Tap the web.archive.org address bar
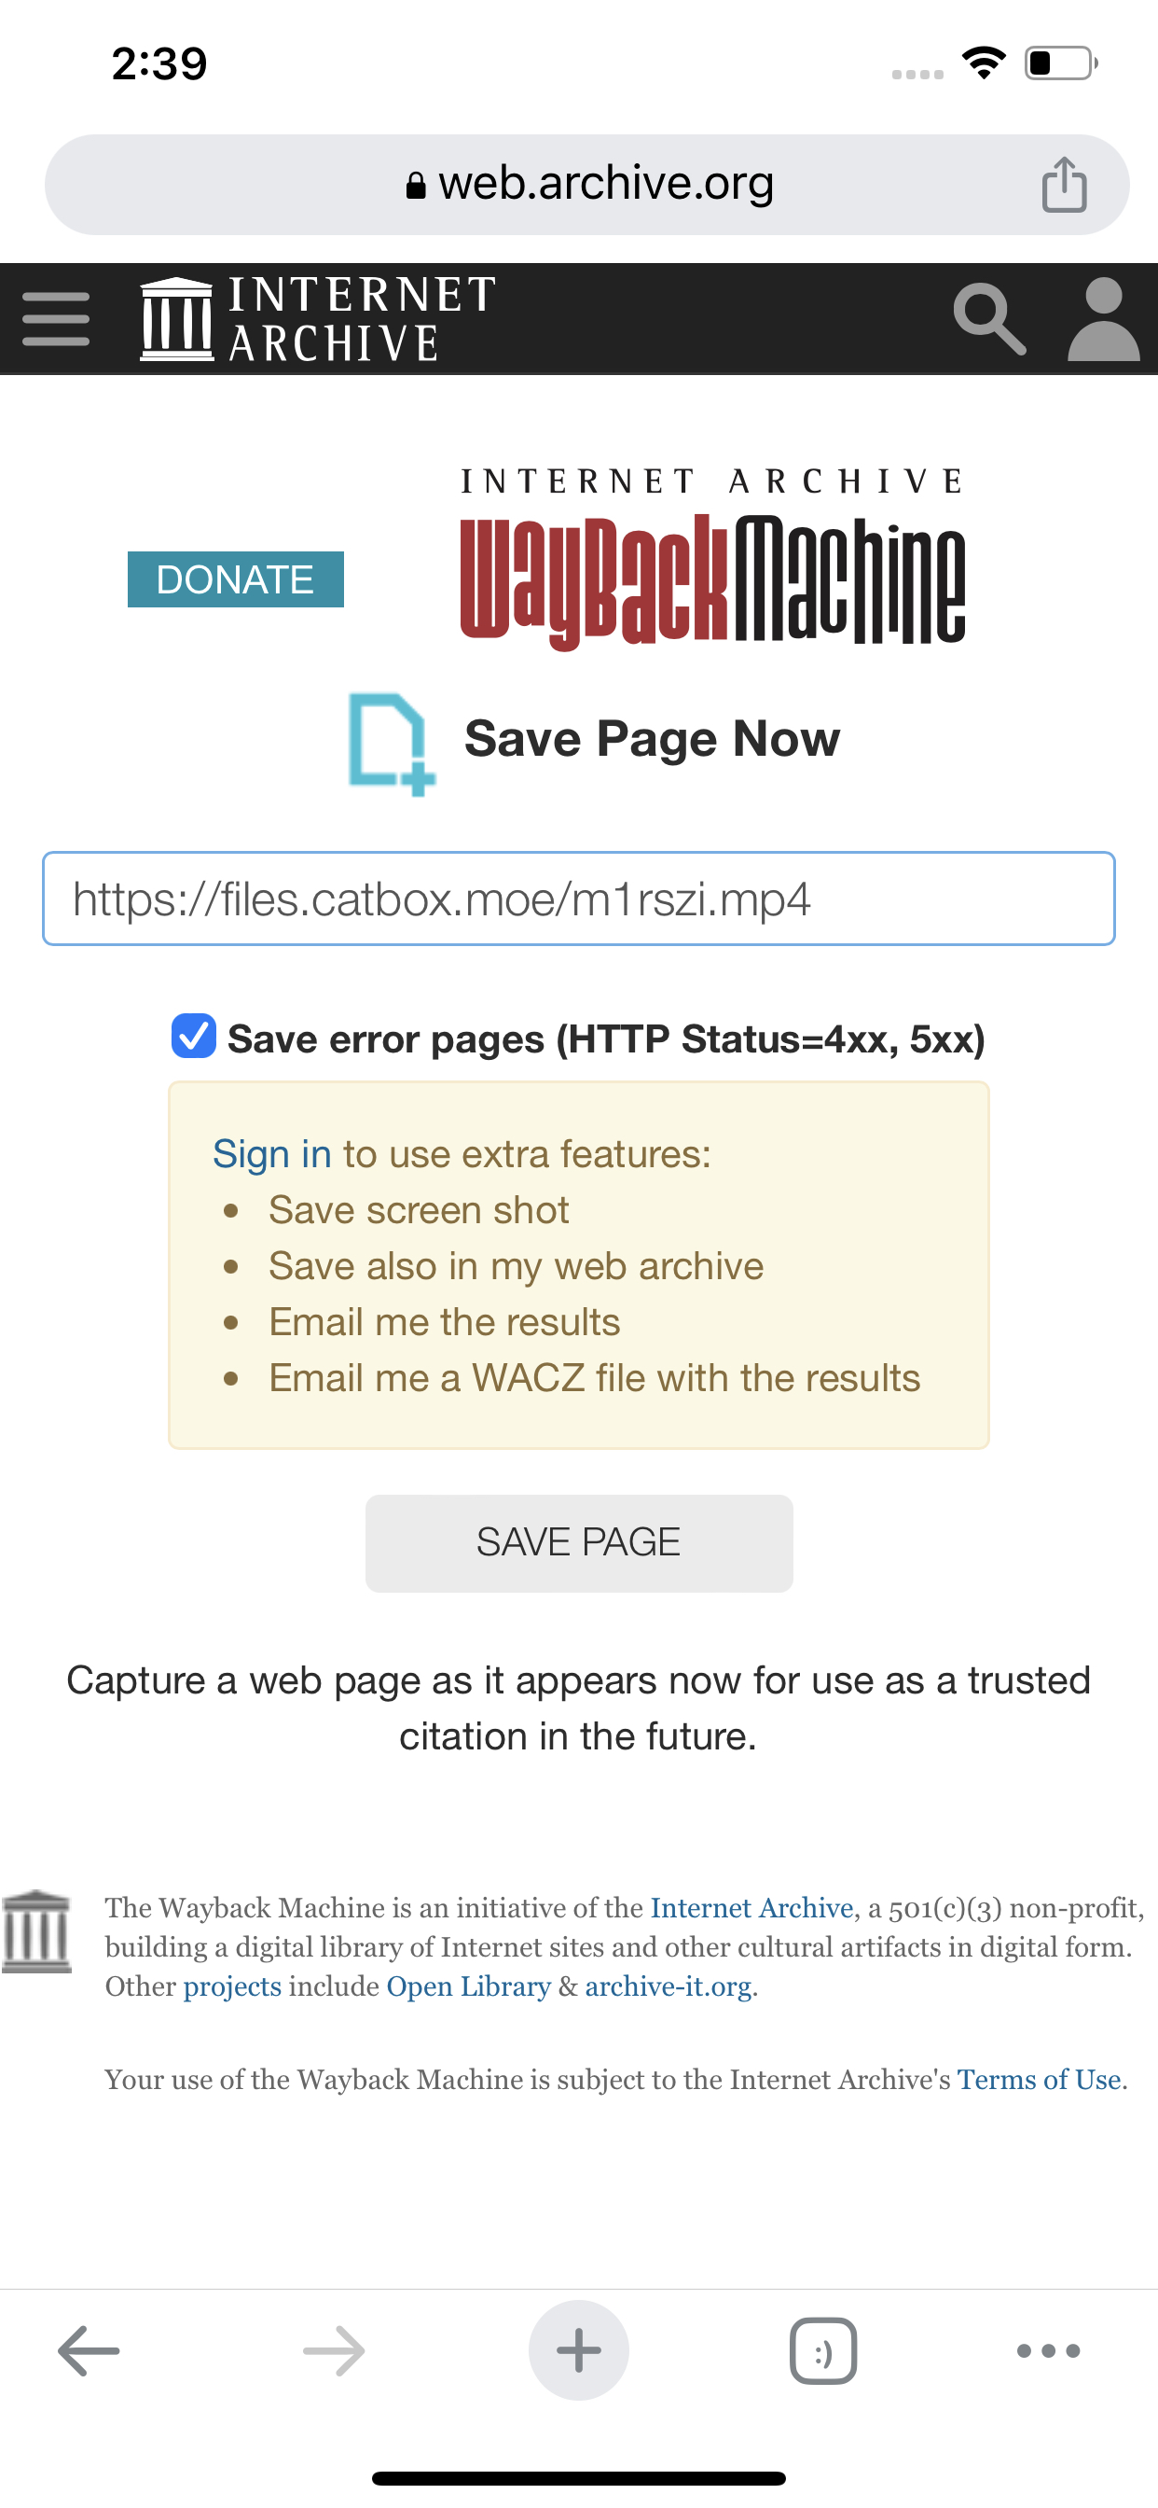1158x2508 pixels. click(586, 184)
